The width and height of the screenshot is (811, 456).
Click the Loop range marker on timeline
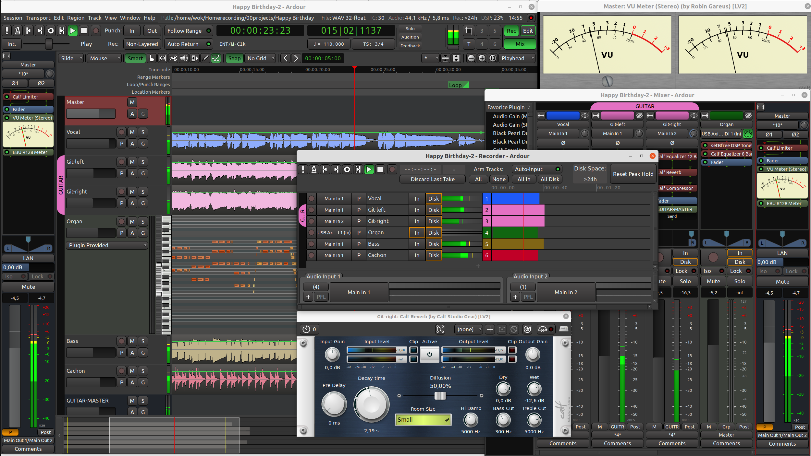pos(455,85)
